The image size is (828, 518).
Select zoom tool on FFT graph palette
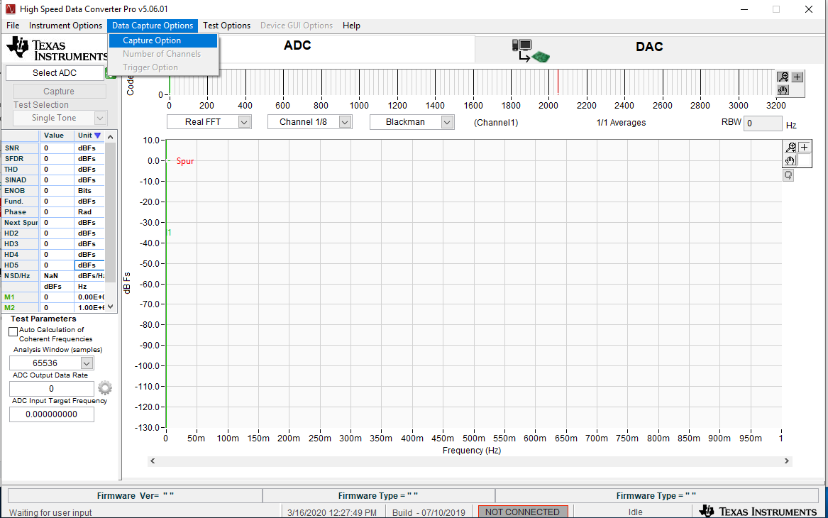coord(790,148)
